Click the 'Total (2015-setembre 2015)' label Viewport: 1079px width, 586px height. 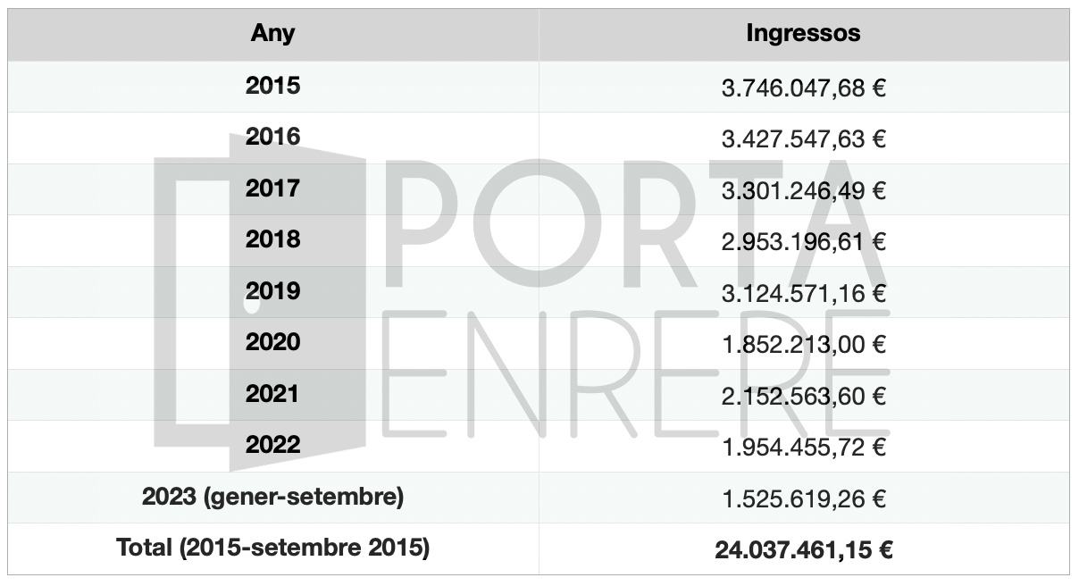[272, 548]
